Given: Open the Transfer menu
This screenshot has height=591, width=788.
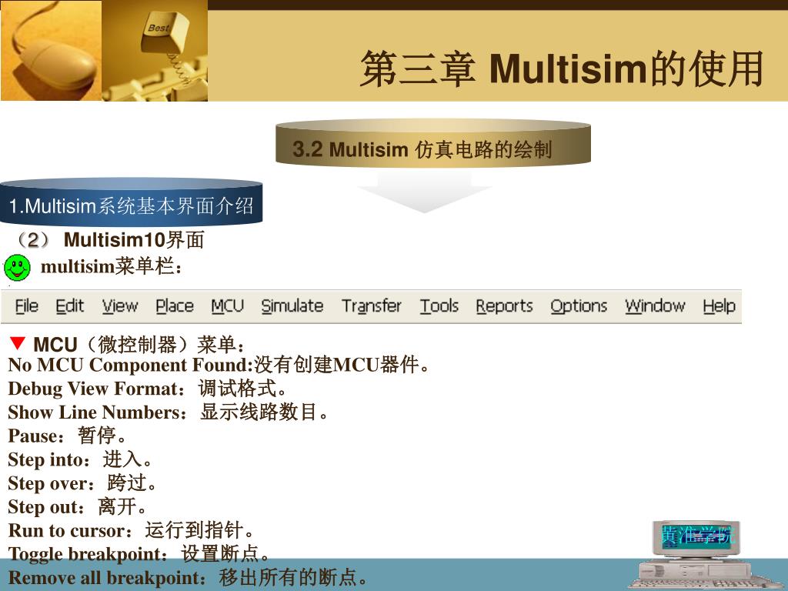Looking at the screenshot, I should coord(372,306).
